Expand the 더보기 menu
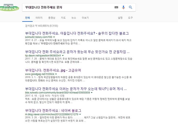The width and height of the screenshot is (178, 124). [x=85, y=18]
